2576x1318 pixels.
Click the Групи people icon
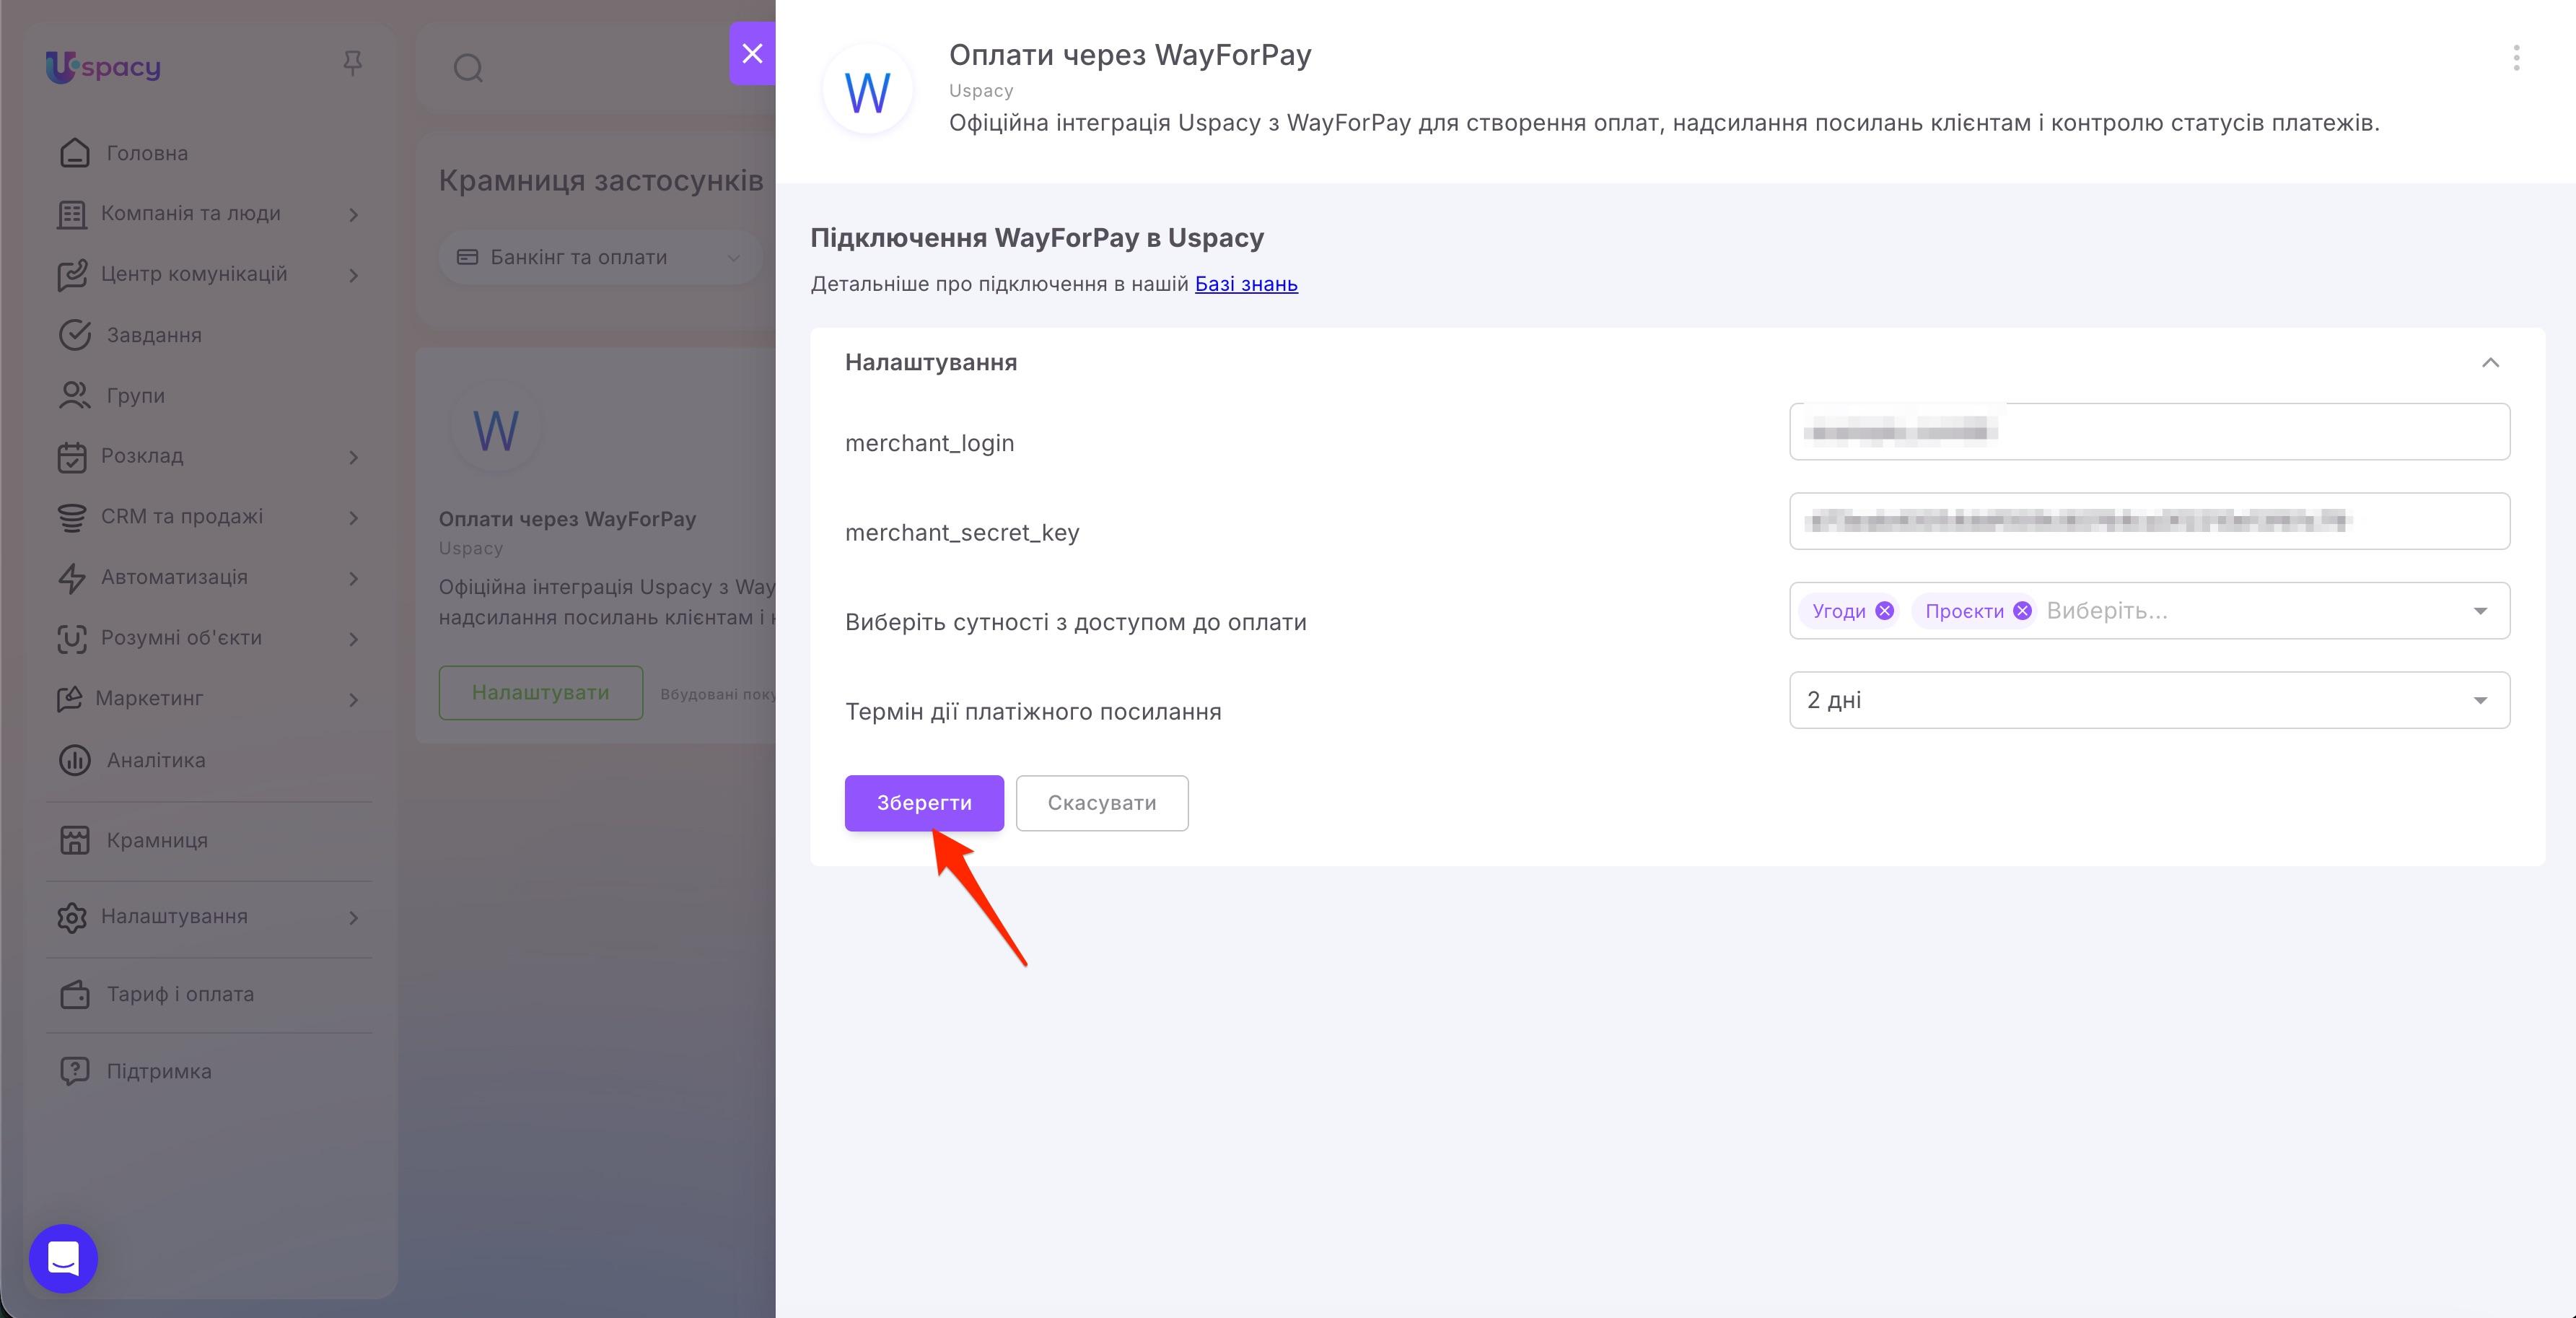74,396
